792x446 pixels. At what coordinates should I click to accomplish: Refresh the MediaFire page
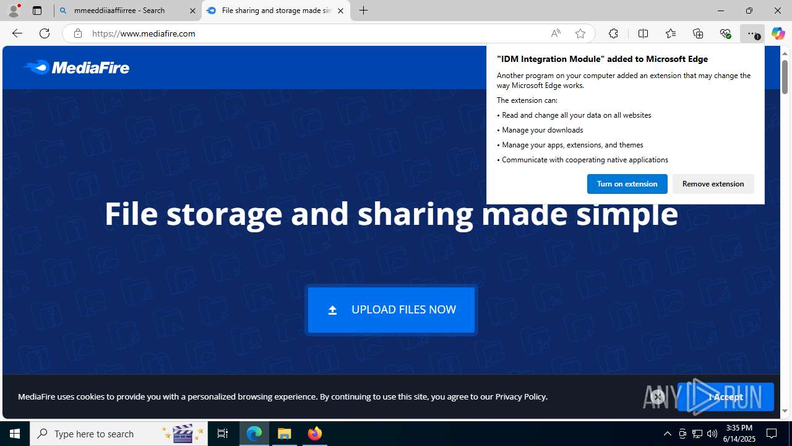(x=45, y=33)
